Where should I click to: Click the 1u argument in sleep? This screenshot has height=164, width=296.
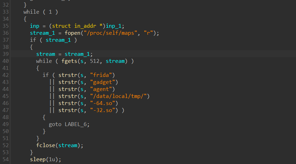[52, 159]
